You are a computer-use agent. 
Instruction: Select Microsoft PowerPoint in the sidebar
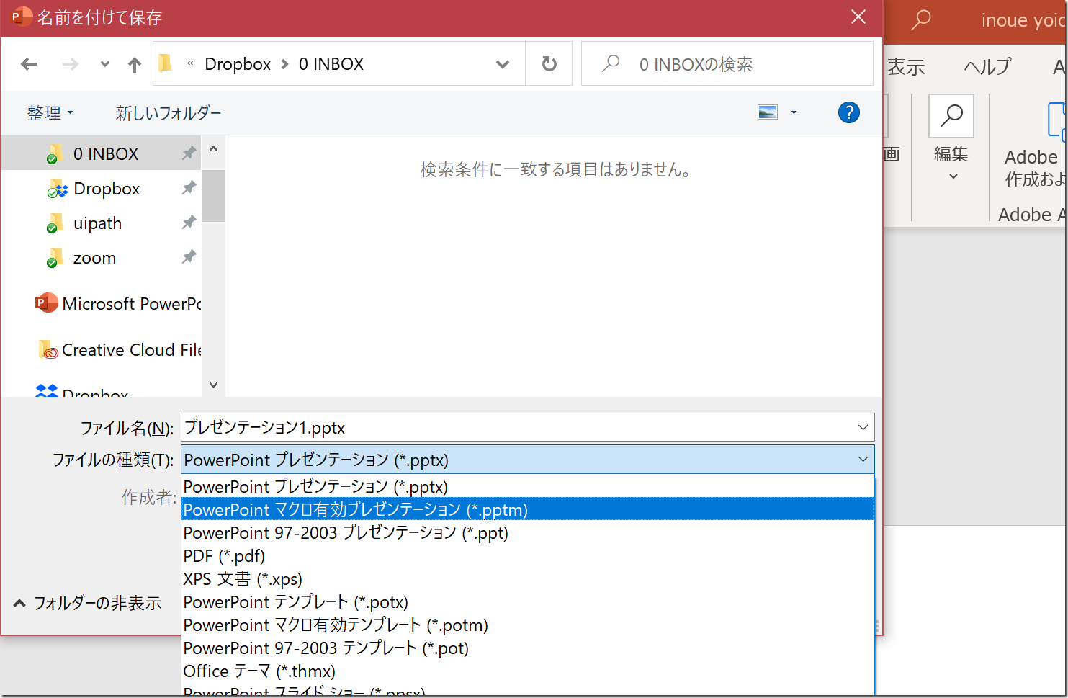click(x=117, y=304)
